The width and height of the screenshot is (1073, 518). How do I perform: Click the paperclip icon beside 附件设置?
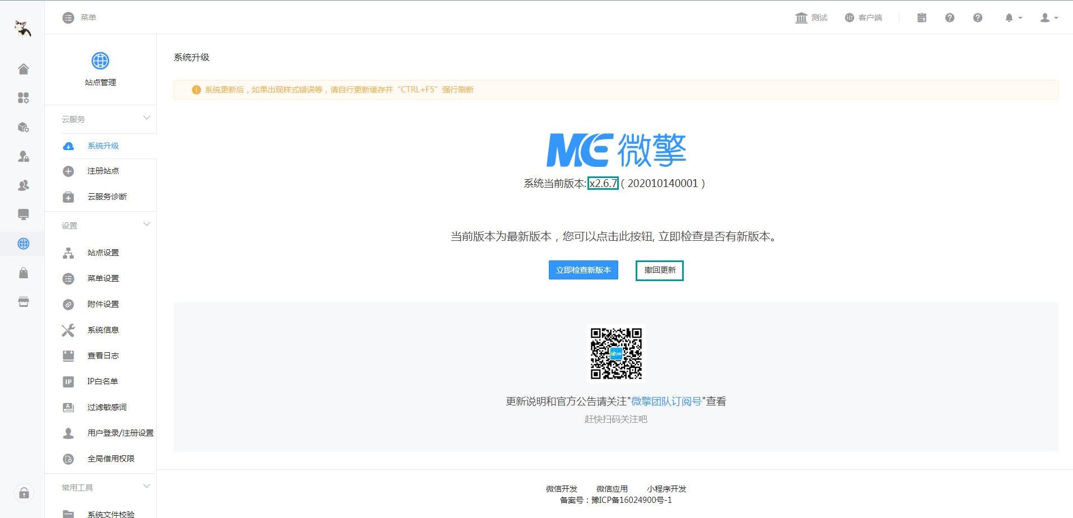(x=68, y=305)
